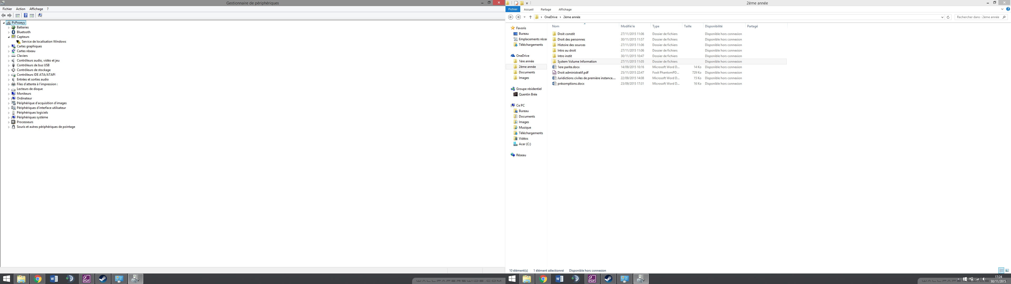The width and height of the screenshot is (1011, 284).
Task: Click the Properties icon in quick access toolbar
Action: [516, 3]
